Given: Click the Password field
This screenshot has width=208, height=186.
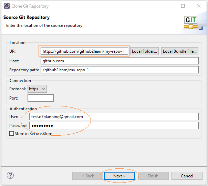Looking at the screenshot, I should tap(114, 126).
